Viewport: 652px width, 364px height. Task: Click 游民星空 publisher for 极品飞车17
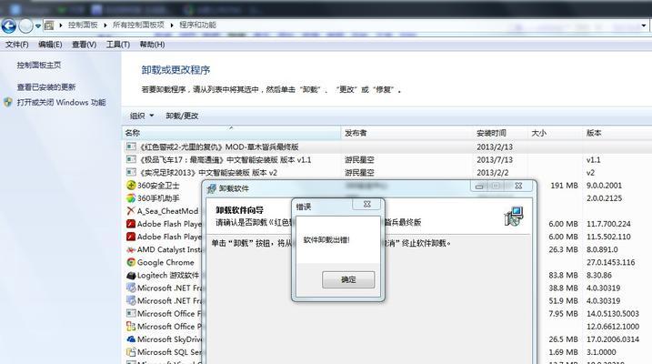[359, 160]
